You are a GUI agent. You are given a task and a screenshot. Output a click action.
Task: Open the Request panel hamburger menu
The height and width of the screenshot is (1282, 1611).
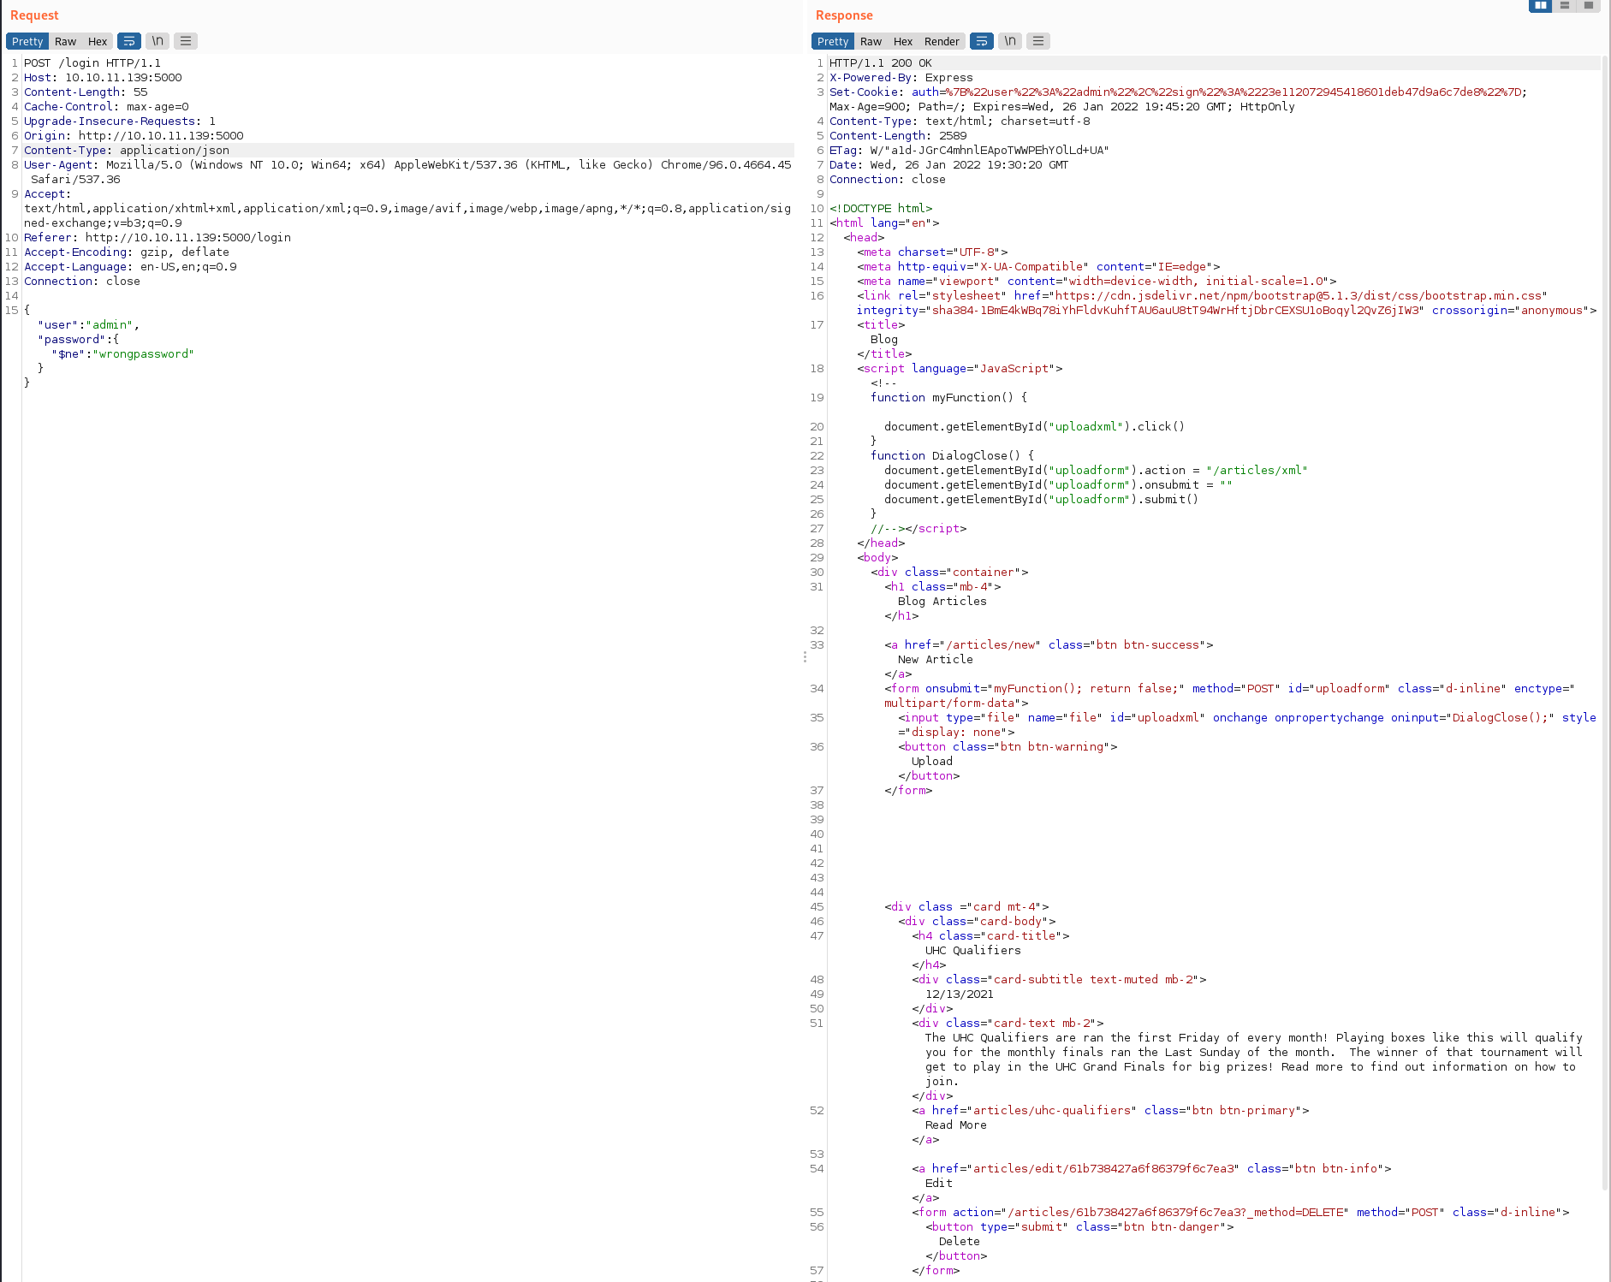click(186, 41)
